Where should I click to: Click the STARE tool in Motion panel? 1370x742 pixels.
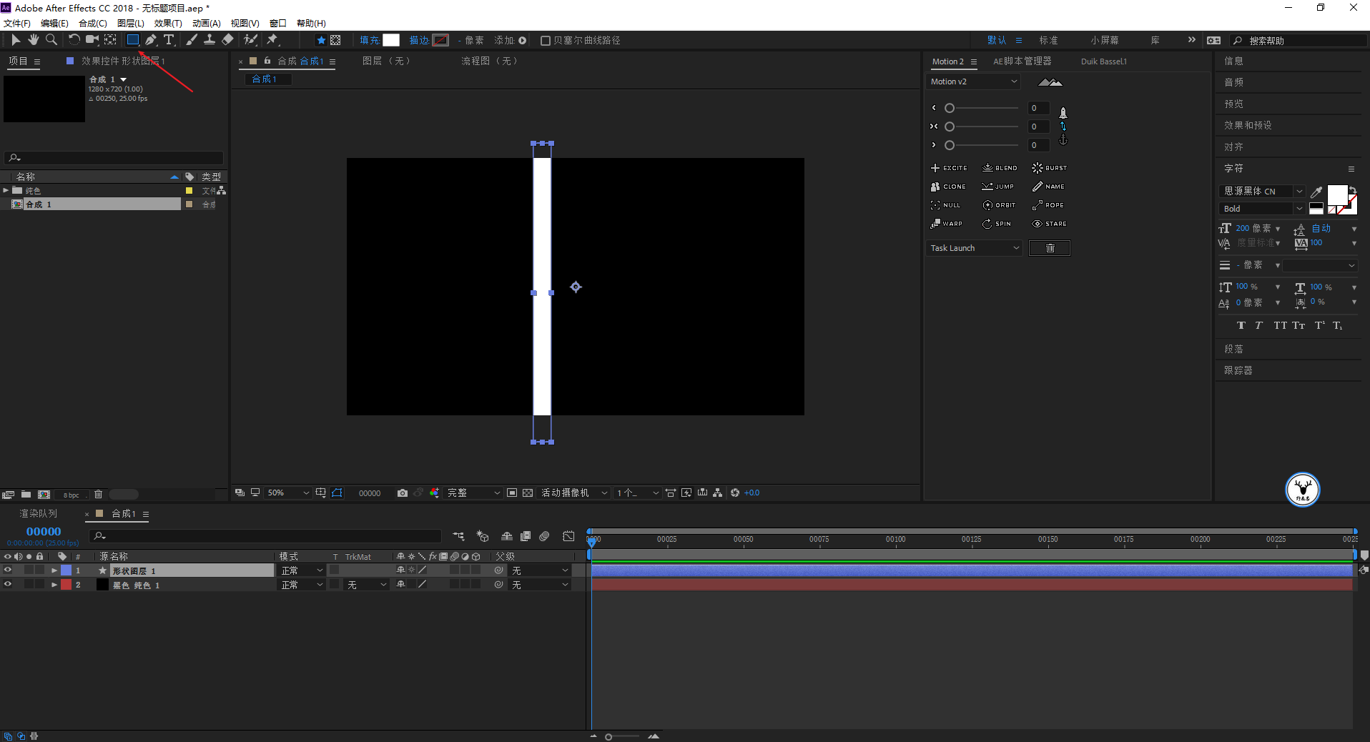[1050, 224]
